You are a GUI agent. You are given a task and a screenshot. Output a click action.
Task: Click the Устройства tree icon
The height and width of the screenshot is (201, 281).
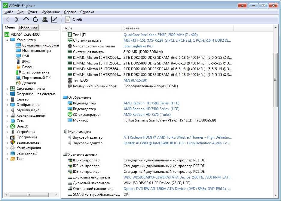[x=13, y=132]
